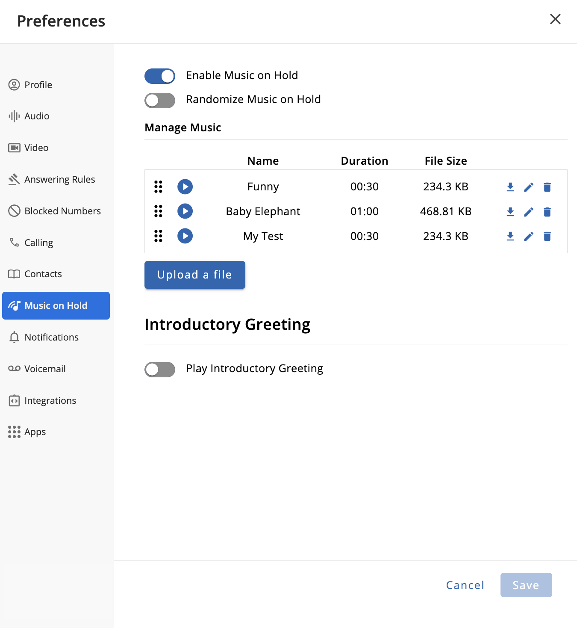Image resolution: width=577 pixels, height=628 pixels.
Task: Play the My Test track
Action: click(185, 236)
